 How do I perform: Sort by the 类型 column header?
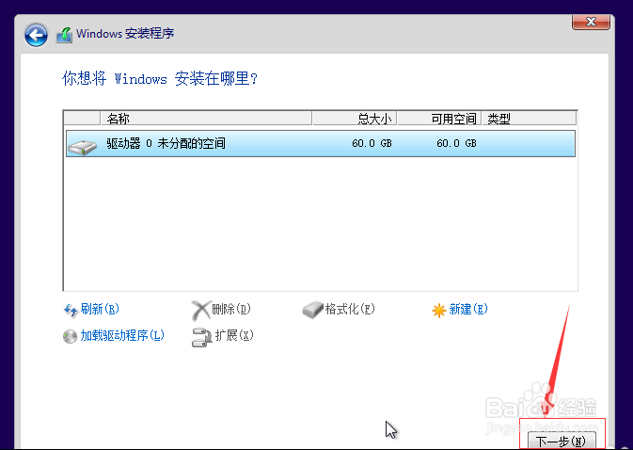(529, 119)
